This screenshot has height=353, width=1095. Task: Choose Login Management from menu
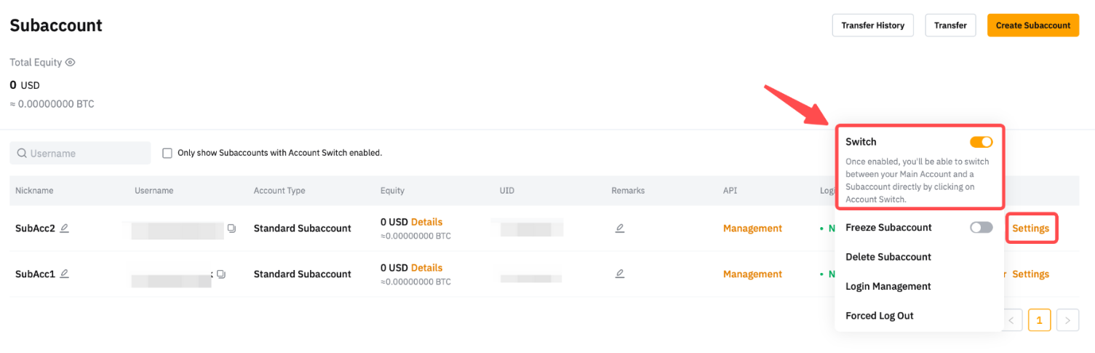pos(888,286)
